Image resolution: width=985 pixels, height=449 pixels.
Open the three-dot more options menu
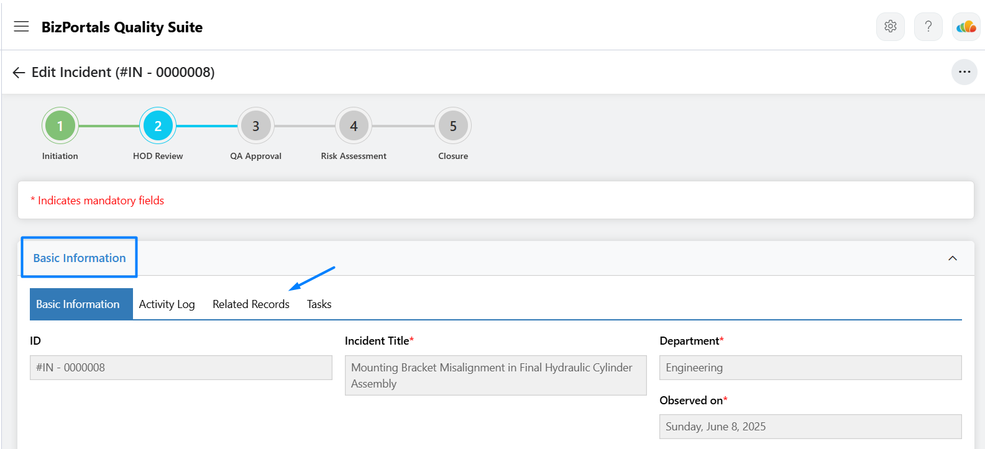tap(964, 72)
